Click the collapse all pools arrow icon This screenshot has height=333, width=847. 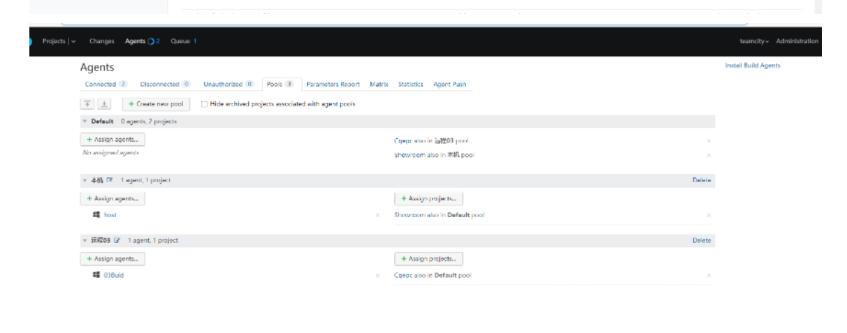coord(87,104)
